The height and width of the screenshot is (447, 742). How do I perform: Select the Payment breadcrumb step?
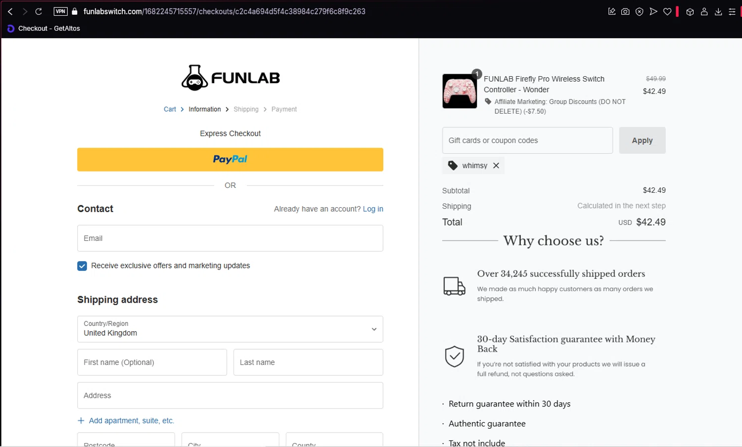(x=284, y=109)
